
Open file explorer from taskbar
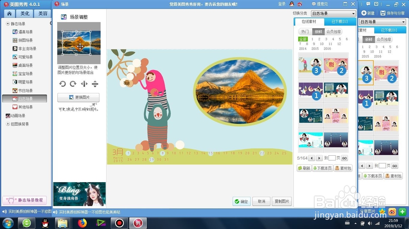pyautogui.click(x=63, y=223)
